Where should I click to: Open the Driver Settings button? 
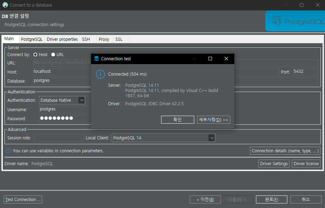pyautogui.click(x=274, y=164)
